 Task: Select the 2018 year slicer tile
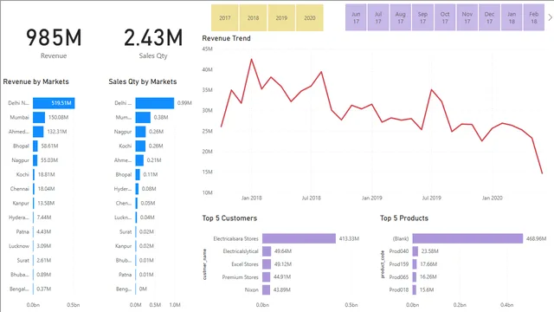click(253, 17)
